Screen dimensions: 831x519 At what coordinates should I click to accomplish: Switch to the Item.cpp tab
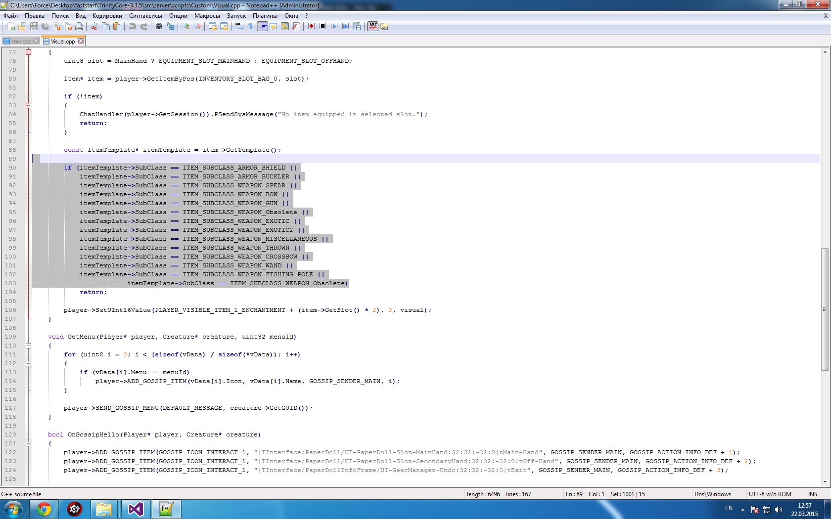point(21,42)
